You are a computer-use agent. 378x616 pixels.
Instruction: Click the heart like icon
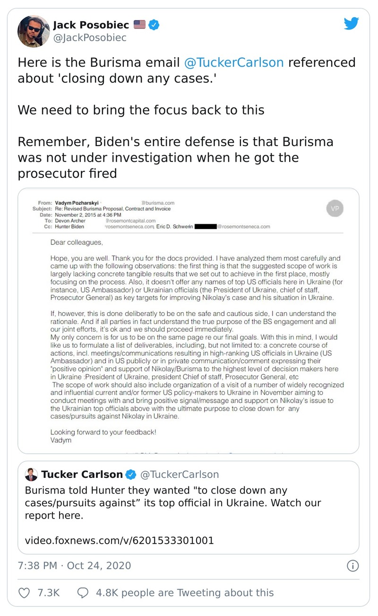click(x=24, y=592)
